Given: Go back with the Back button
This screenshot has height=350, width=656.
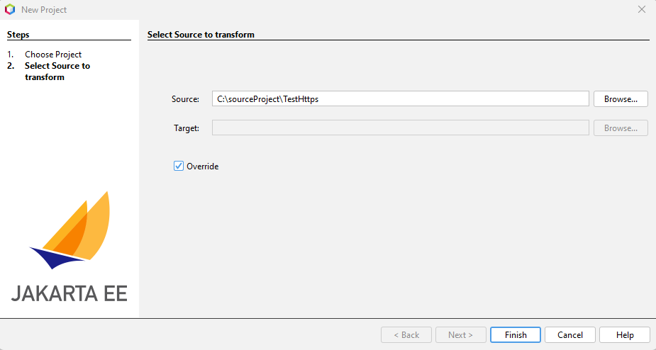Looking at the screenshot, I should [406, 335].
